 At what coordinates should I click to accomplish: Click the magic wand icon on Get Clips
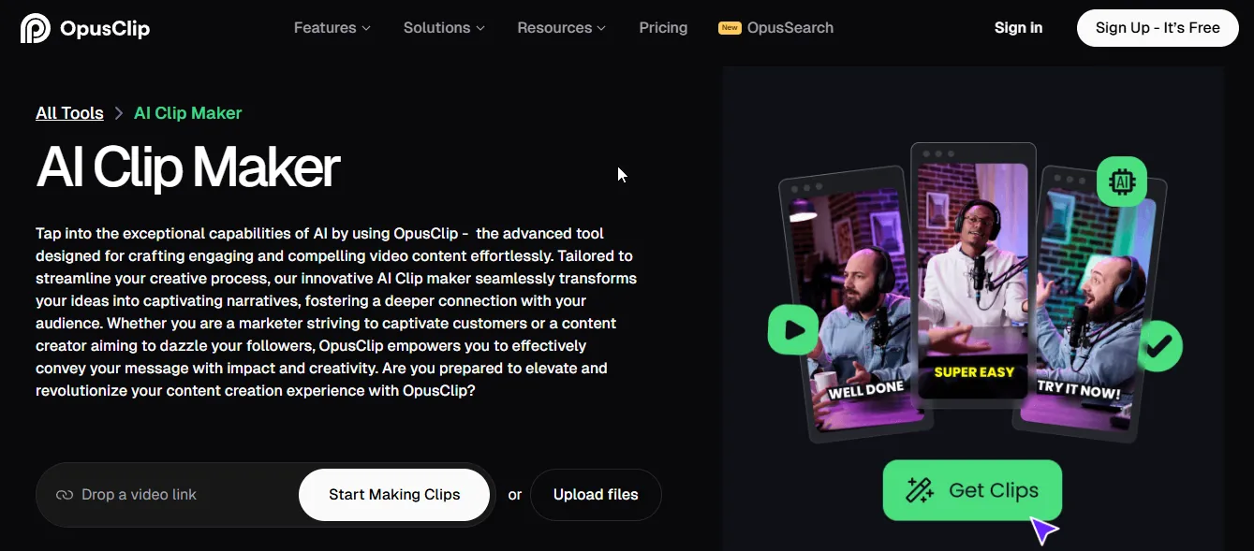tap(920, 490)
